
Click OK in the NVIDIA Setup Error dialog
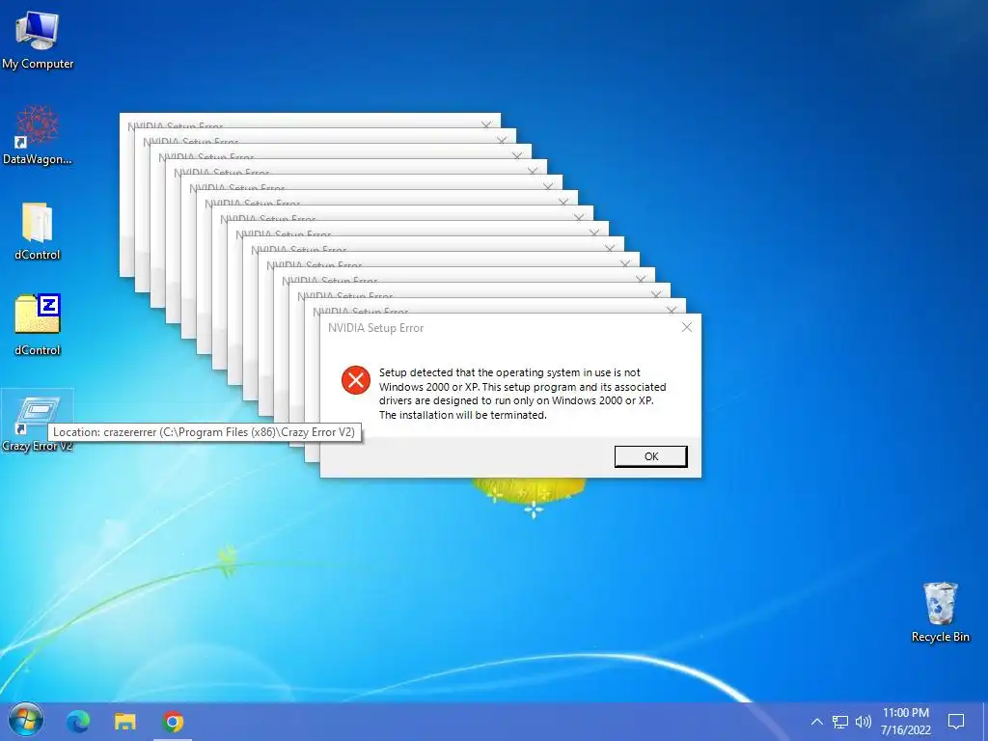coord(651,456)
